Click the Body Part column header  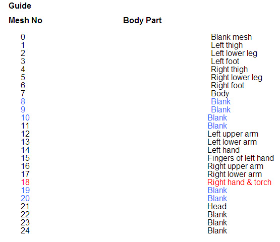[142, 20]
